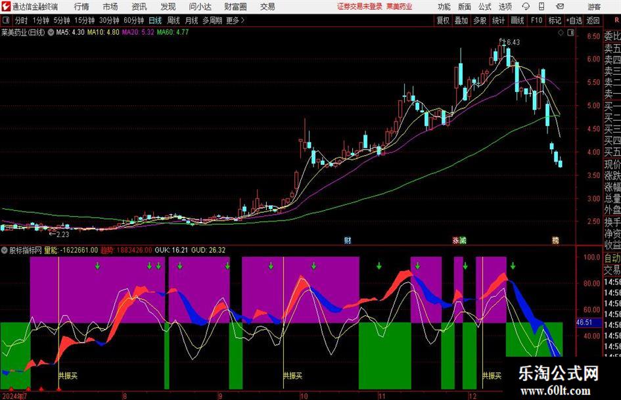621x400 pixels.
Task: Expand 更多 period options
Action: click(x=236, y=20)
